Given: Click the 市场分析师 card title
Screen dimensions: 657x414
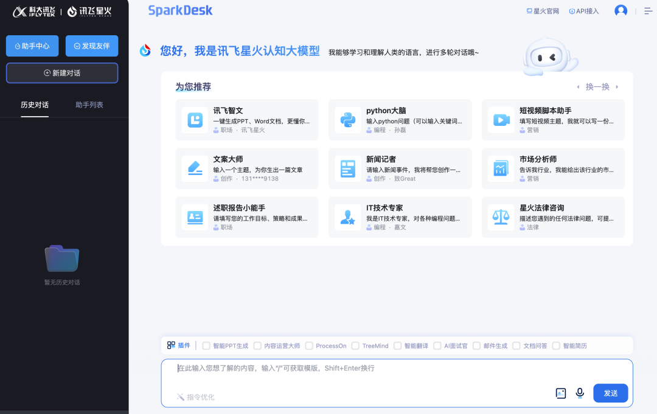Looking at the screenshot, I should 538,159.
